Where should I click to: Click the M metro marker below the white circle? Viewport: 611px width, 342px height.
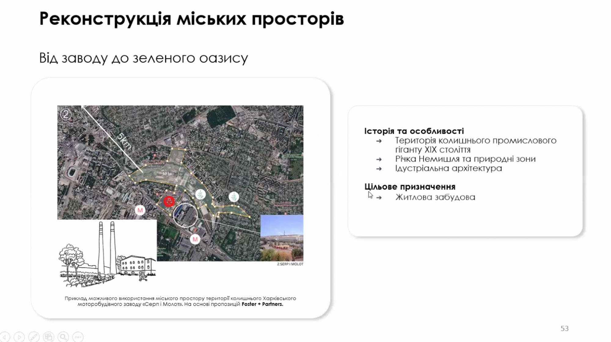195,239
